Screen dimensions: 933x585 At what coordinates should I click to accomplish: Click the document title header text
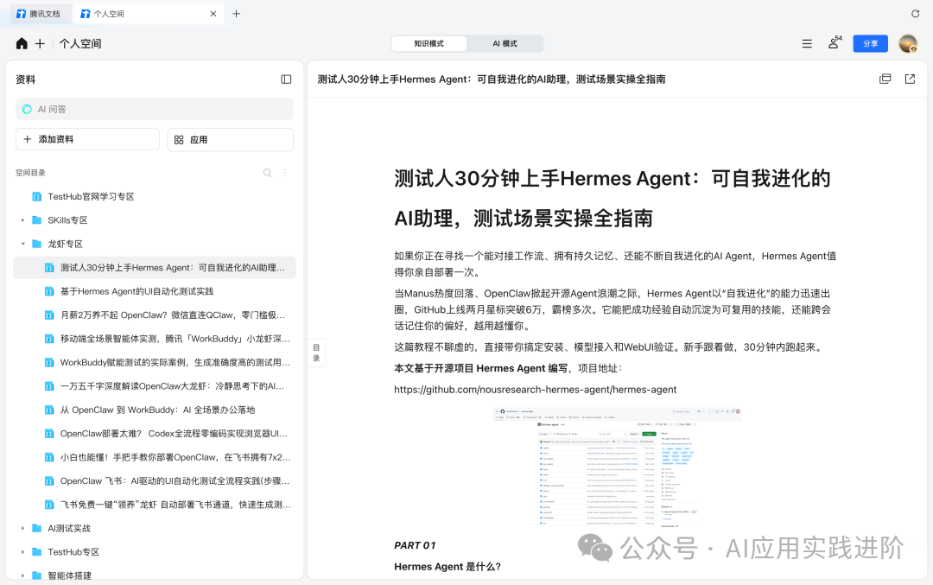(492, 79)
